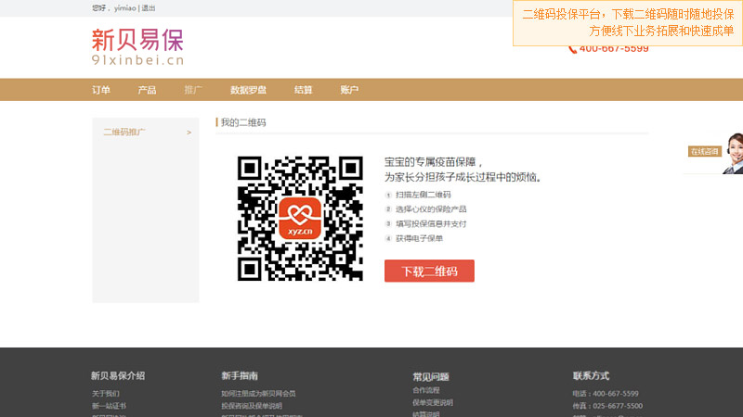The height and width of the screenshot is (417, 743).
Task: Click the footer 电话：400-667-5599 text
Action: click(606, 393)
